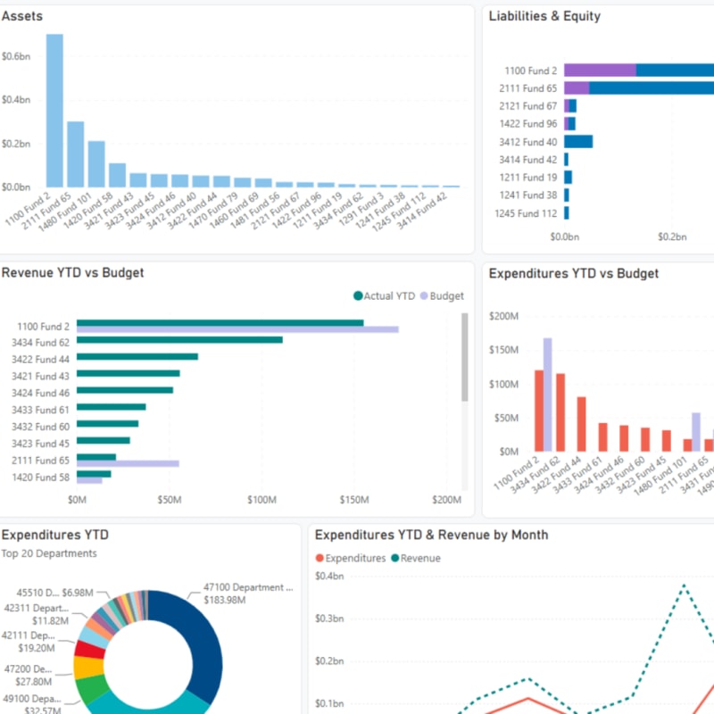This screenshot has height=714, width=714.
Task: Click the 3432 Fund 60 revenue bar
Action: click(x=107, y=424)
